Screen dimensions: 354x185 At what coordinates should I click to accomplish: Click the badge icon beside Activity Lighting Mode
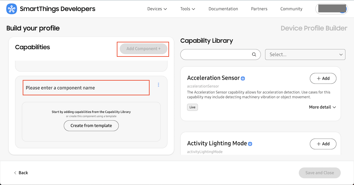[x=250, y=144]
